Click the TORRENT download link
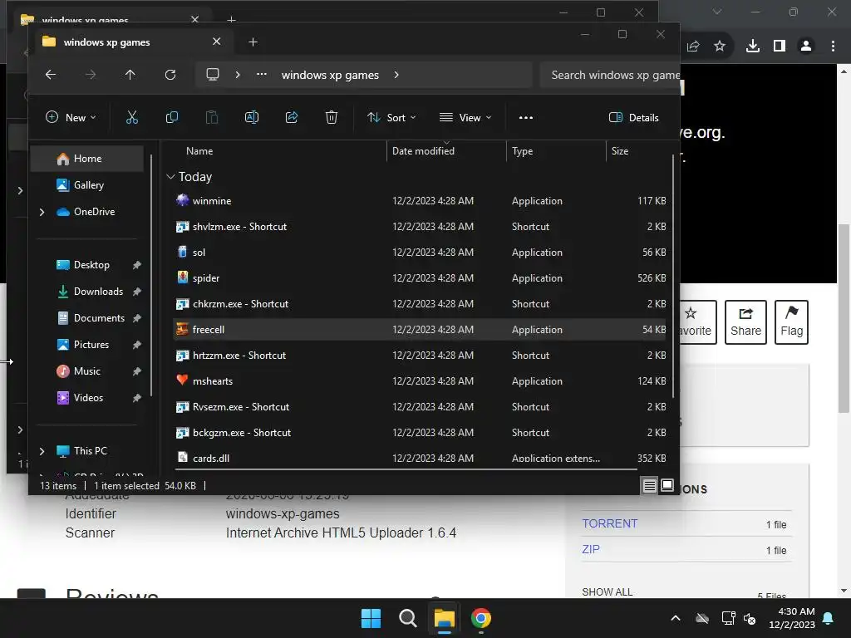The height and width of the screenshot is (638, 851). coord(609,523)
